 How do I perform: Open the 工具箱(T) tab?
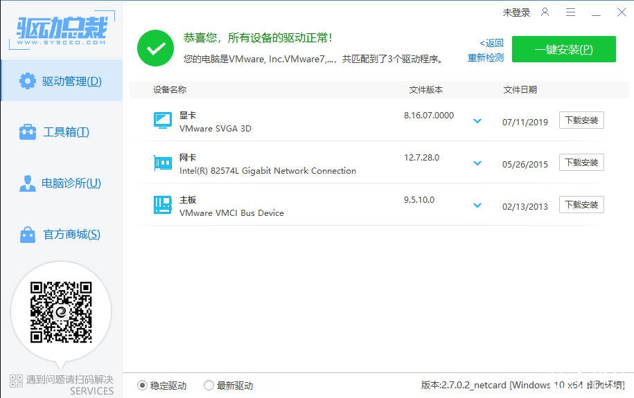(x=62, y=132)
